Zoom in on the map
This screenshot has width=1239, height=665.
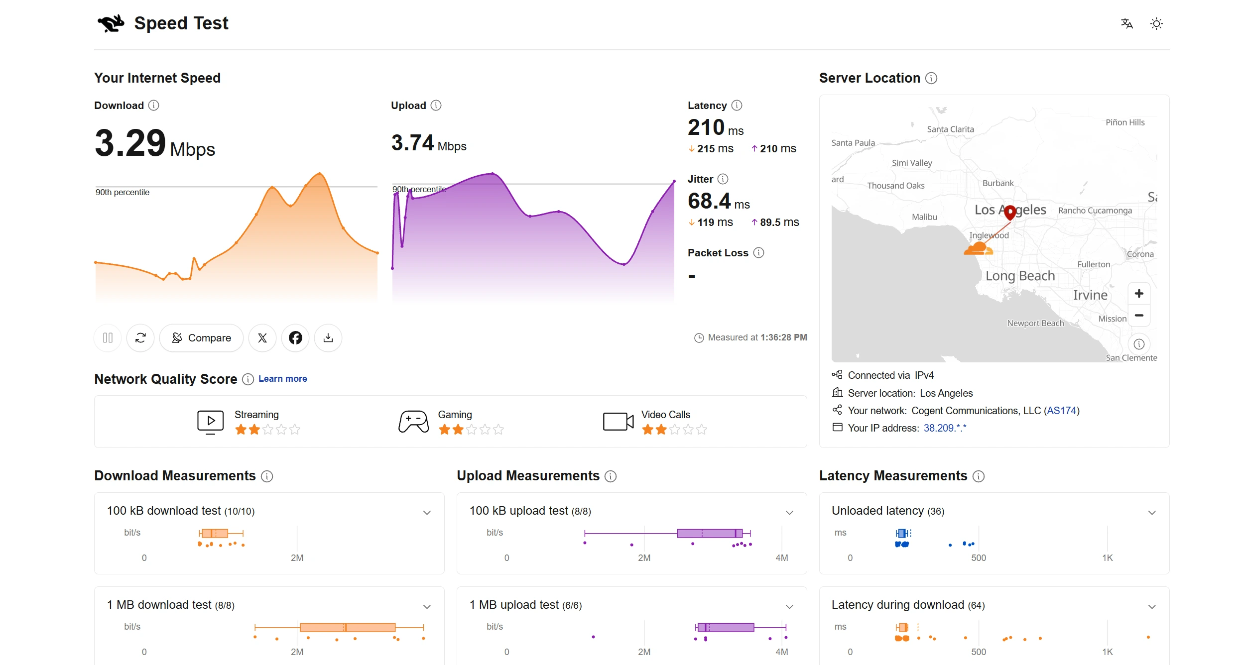(x=1139, y=294)
